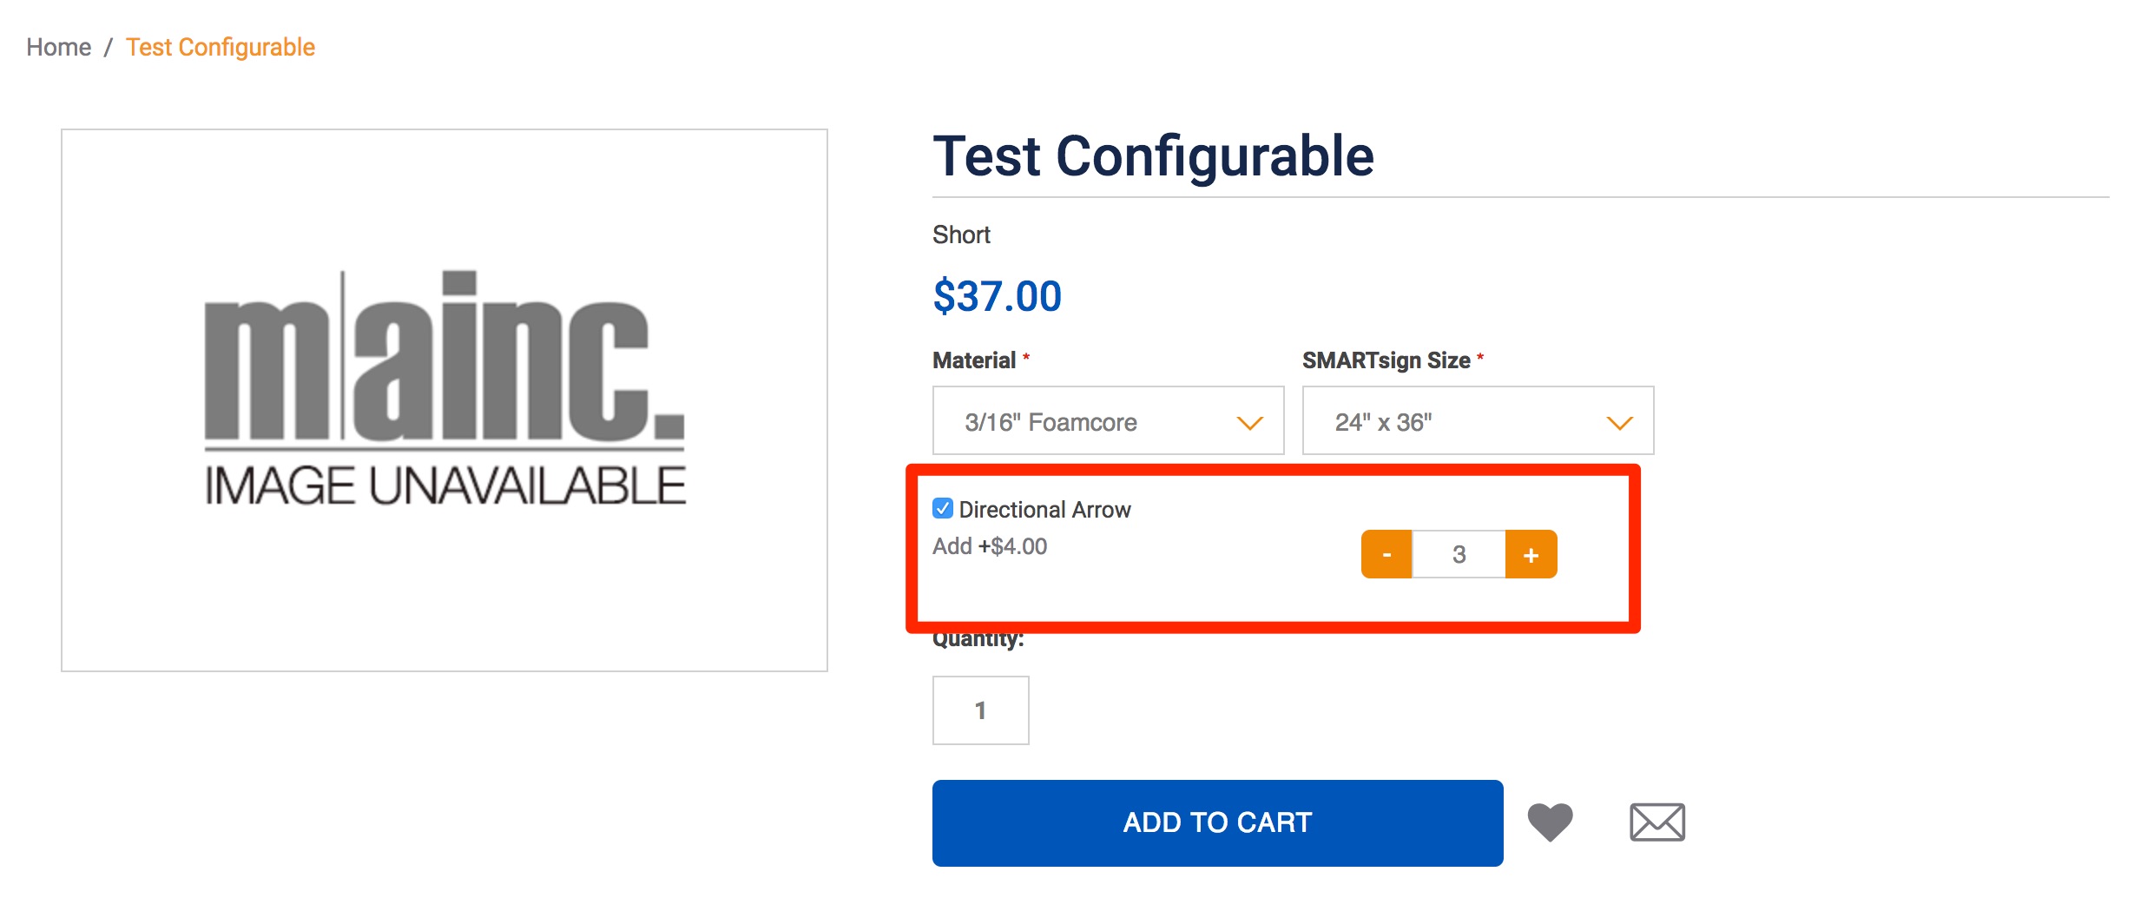Add the product to cart
The height and width of the screenshot is (898, 2134).
tap(1218, 822)
